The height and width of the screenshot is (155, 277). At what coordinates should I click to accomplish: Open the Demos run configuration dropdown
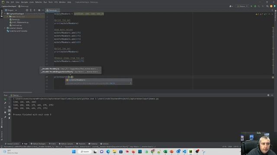(242, 6)
